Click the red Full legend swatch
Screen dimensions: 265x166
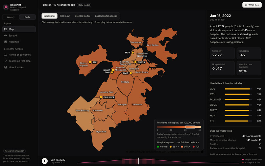194,147
